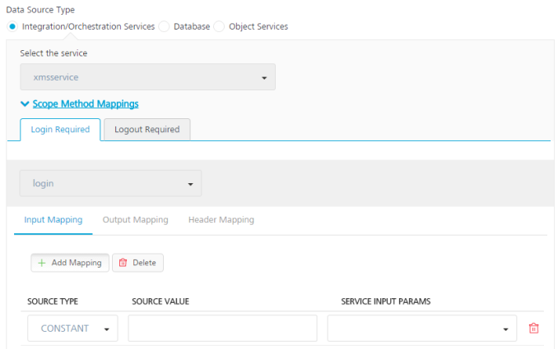Screen dimensions: 558x349
Task: Click the chevron icon beside Scope Method Mappings
Action: pyautogui.click(x=25, y=104)
